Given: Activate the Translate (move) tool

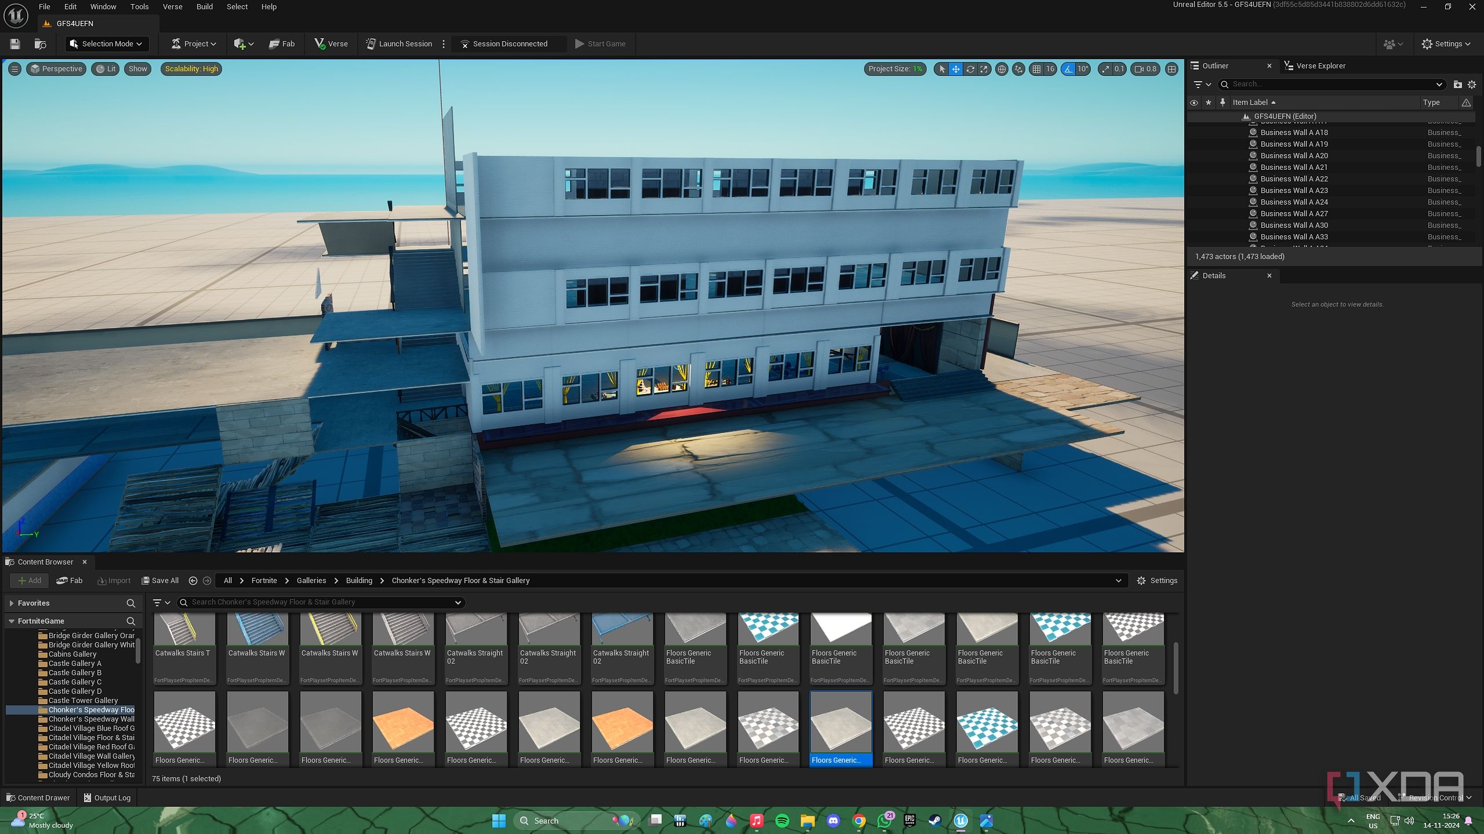Looking at the screenshot, I should [x=956, y=69].
